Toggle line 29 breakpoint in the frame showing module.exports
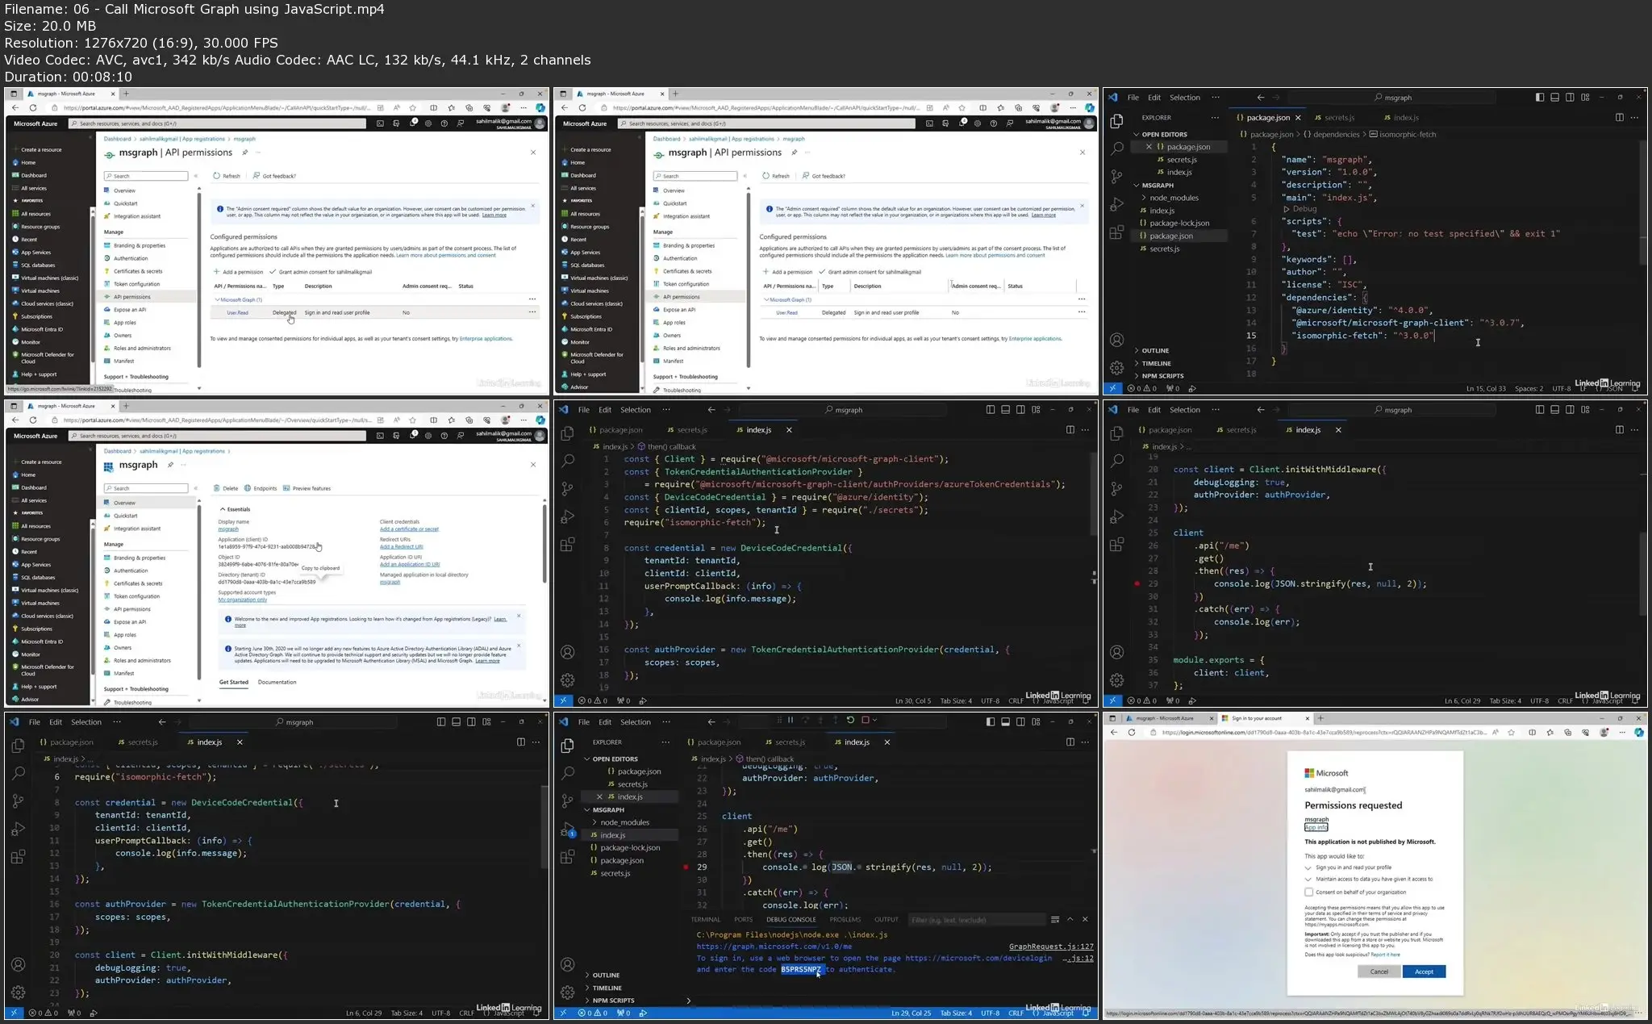The width and height of the screenshot is (1652, 1024). [1137, 584]
